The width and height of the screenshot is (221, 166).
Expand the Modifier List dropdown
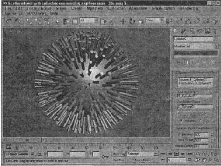196,46
